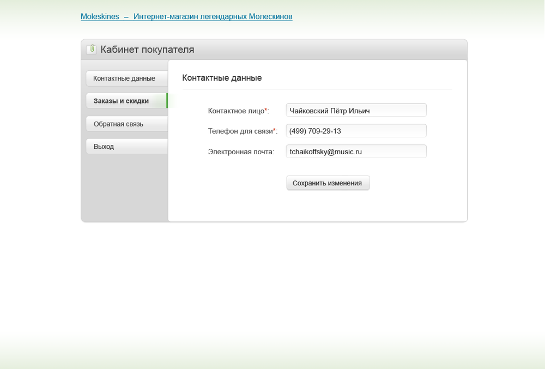
Task: Click the Moleskines brand name in top link
Action: point(100,17)
